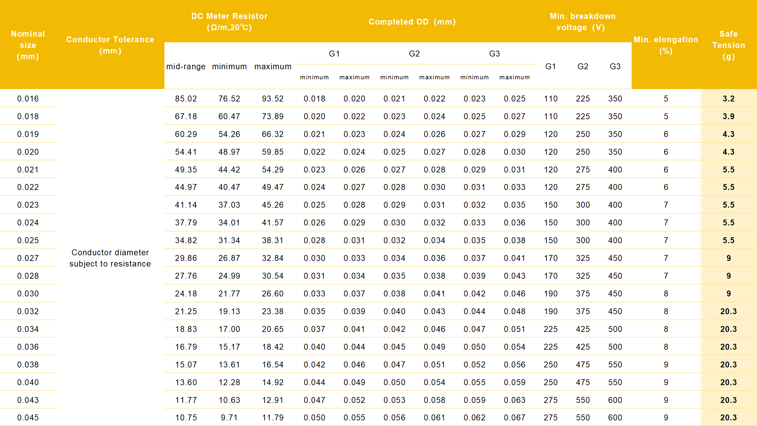Viewport: 757px width, 426px height.
Task: Click mid-range resistance value 21.25
Action: pyautogui.click(x=186, y=311)
